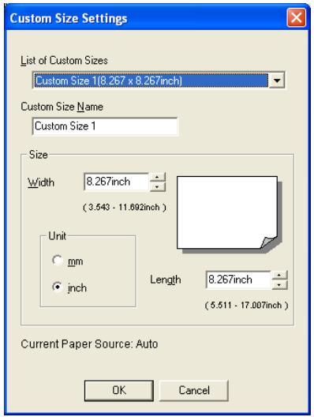Select the Custom Size 1 combo box entry

(x=151, y=80)
